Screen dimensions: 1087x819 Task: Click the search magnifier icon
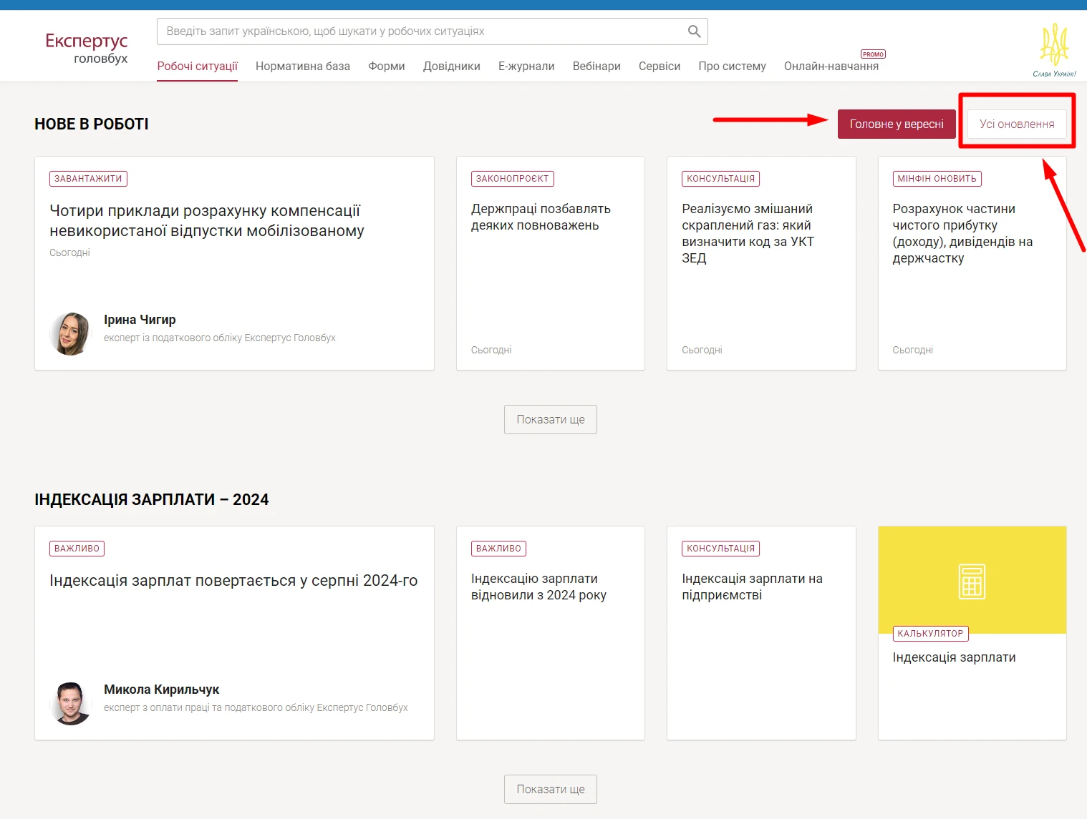point(693,31)
